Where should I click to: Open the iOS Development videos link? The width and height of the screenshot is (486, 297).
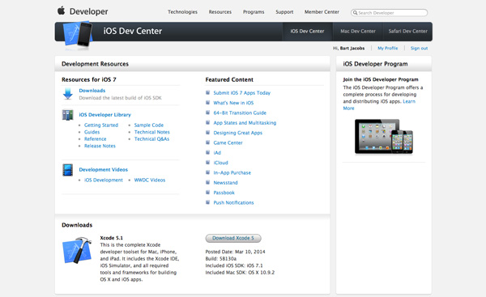coord(104,180)
